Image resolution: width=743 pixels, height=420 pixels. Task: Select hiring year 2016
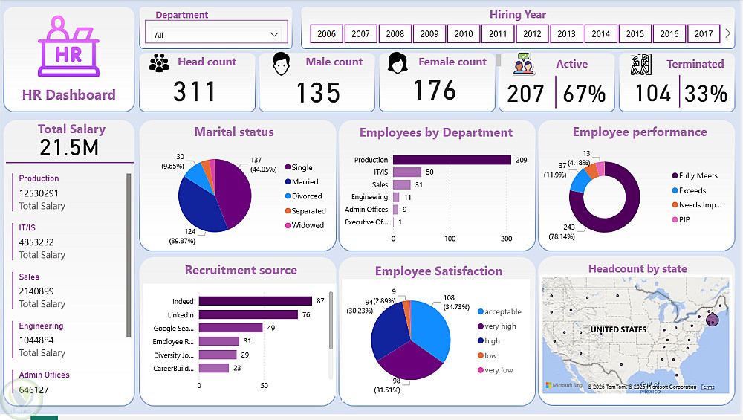pos(669,33)
